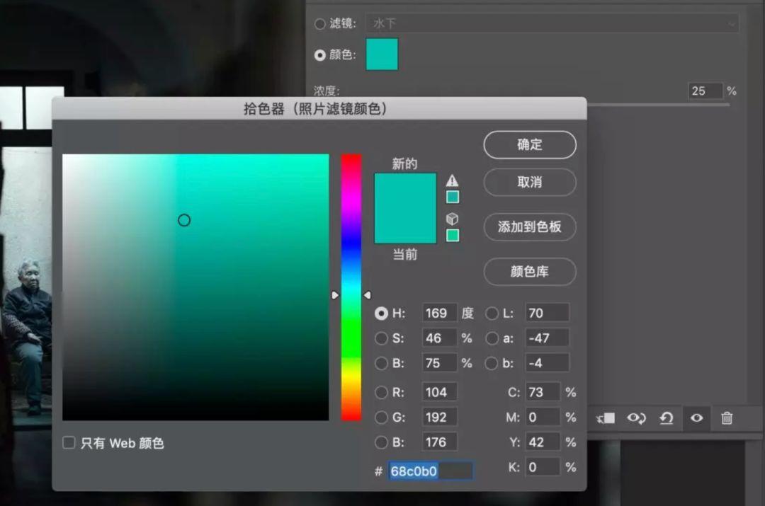Open the 颜色库 color libraries
This screenshot has width=765, height=506.
click(530, 272)
